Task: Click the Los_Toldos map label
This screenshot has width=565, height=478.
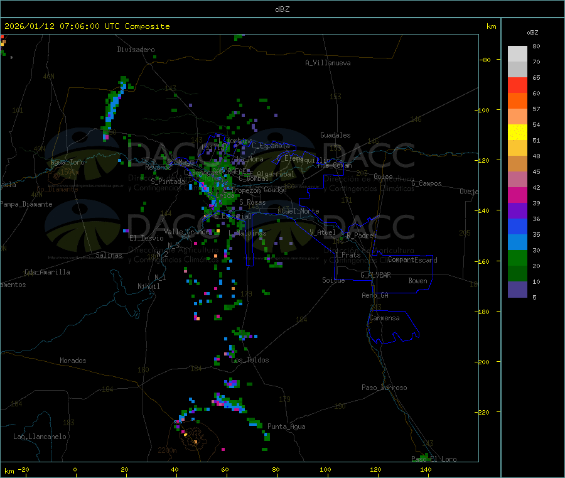Action: (x=250, y=360)
